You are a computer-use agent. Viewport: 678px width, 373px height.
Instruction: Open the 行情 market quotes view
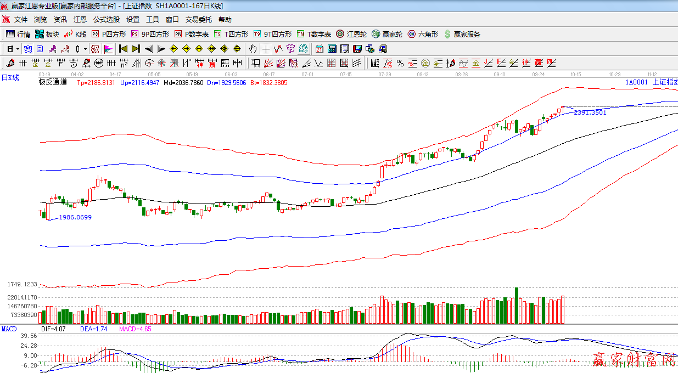18,34
